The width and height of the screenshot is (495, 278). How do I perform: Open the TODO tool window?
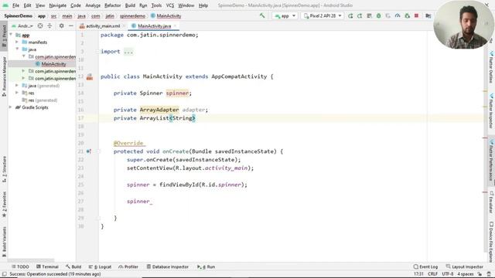click(x=20, y=266)
